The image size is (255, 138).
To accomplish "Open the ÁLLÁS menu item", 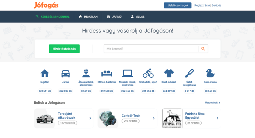I will pos(140,17).
